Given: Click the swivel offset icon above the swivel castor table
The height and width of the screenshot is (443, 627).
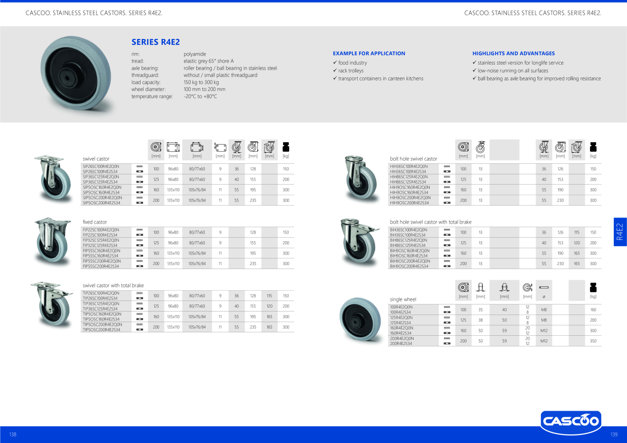Looking at the screenshot, I should pos(236,147).
